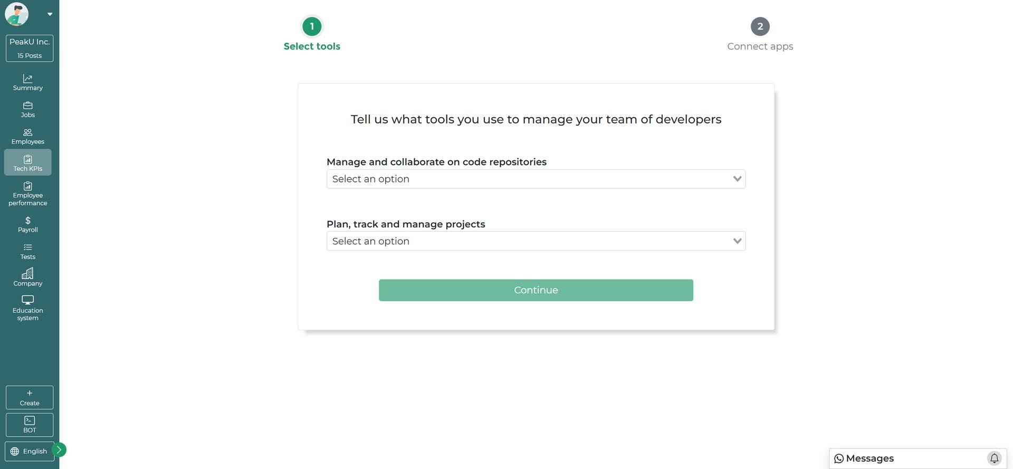Open the project tracking tools dropdown
The image size is (1013, 469).
click(x=536, y=241)
